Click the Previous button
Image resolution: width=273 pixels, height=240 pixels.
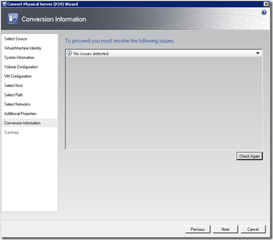coord(198,230)
